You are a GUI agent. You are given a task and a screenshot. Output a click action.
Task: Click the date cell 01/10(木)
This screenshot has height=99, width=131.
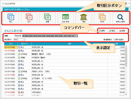click(x=11, y=68)
